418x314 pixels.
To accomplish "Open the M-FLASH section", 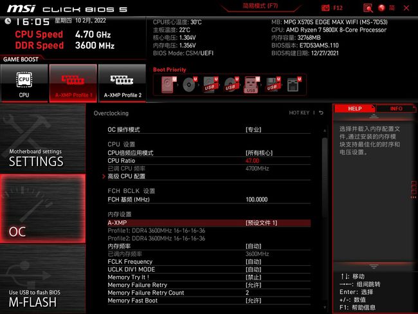I will point(42,279).
